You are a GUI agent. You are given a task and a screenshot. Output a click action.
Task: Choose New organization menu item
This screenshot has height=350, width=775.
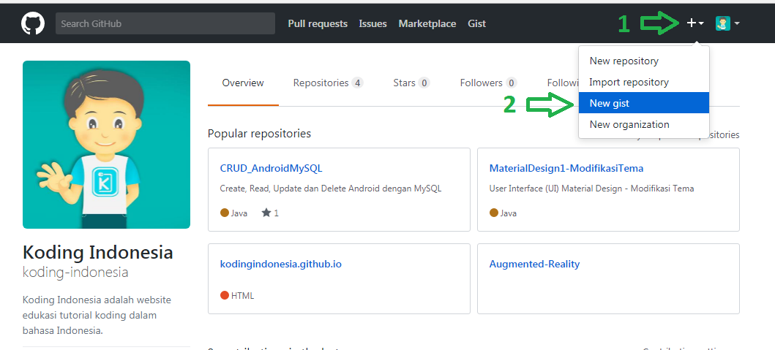[x=643, y=124]
